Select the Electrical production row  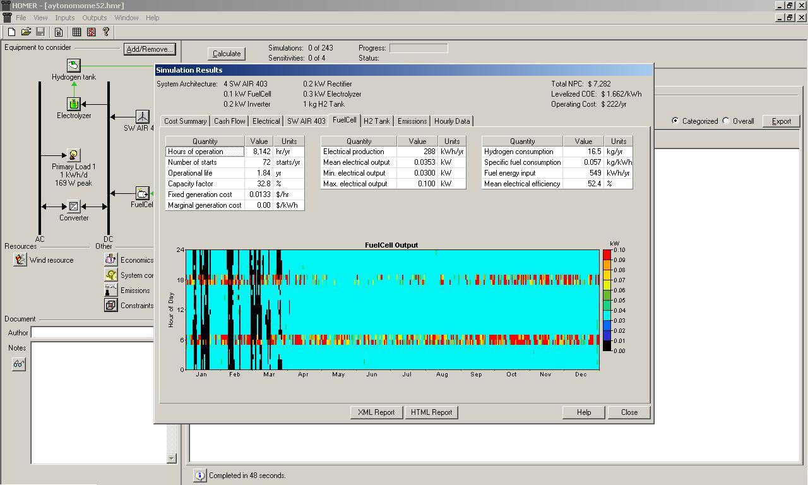[393, 152]
